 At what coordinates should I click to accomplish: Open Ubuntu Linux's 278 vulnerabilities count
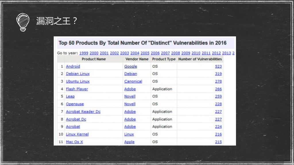(218, 81)
